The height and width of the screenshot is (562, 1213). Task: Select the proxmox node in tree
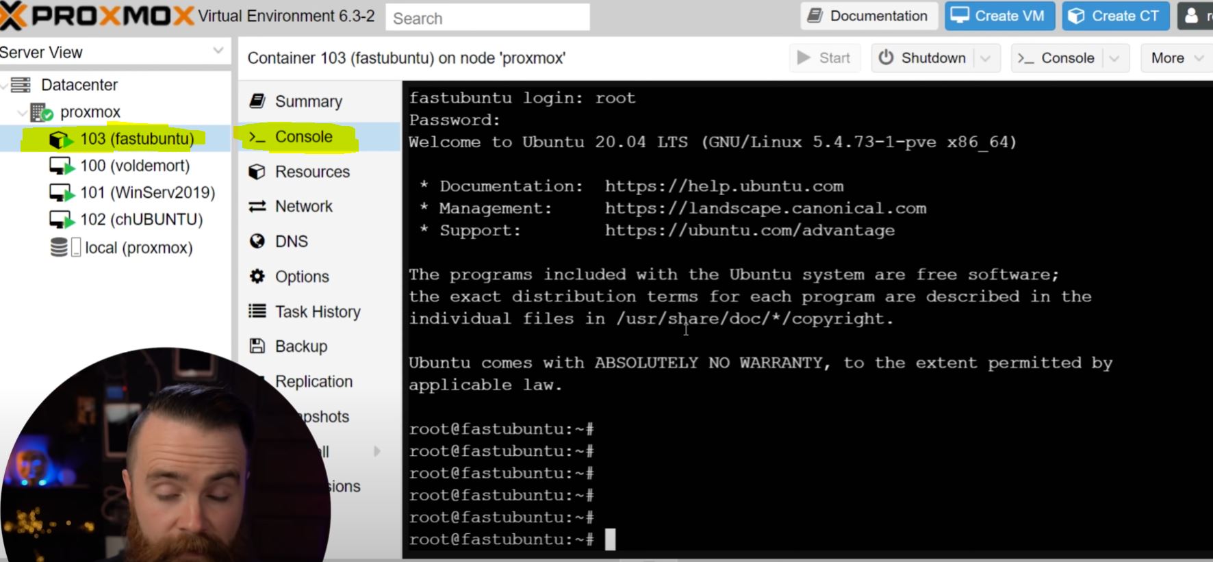click(90, 112)
